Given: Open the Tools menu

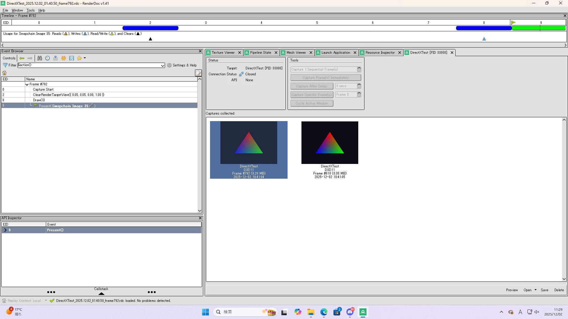Looking at the screenshot, I should pyautogui.click(x=30, y=10).
